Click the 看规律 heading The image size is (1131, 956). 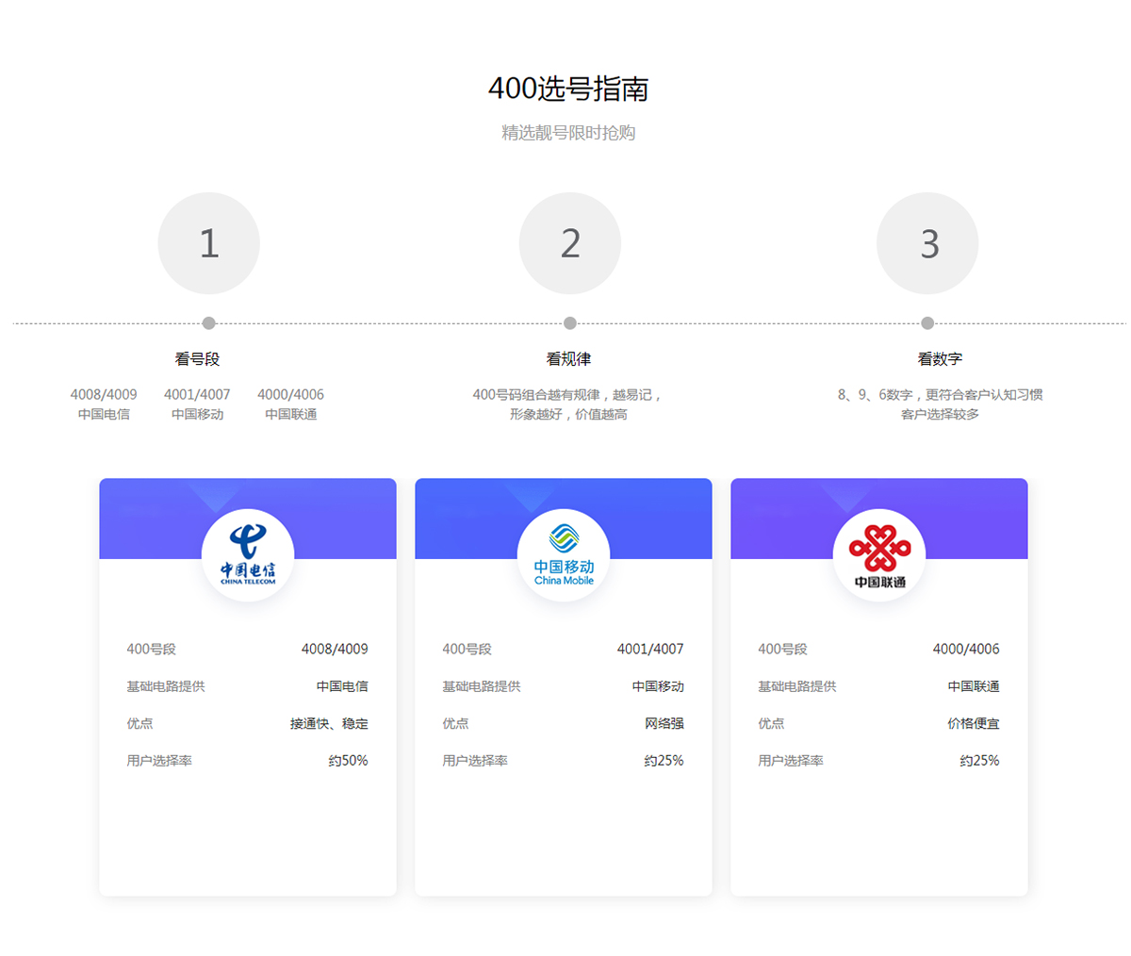tap(568, 359)
